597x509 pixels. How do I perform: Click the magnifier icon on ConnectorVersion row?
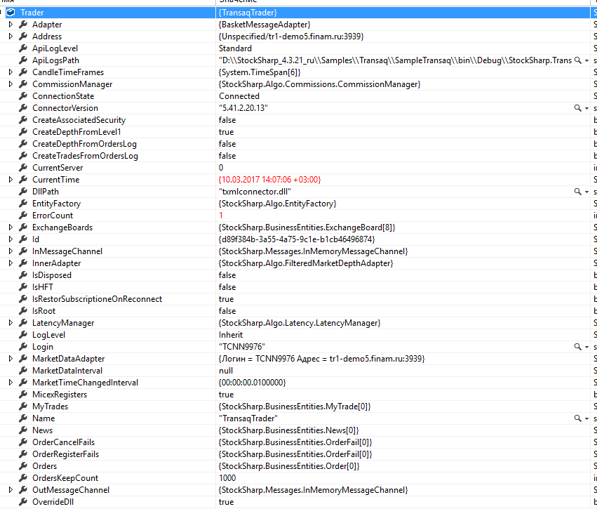point(578,108)
